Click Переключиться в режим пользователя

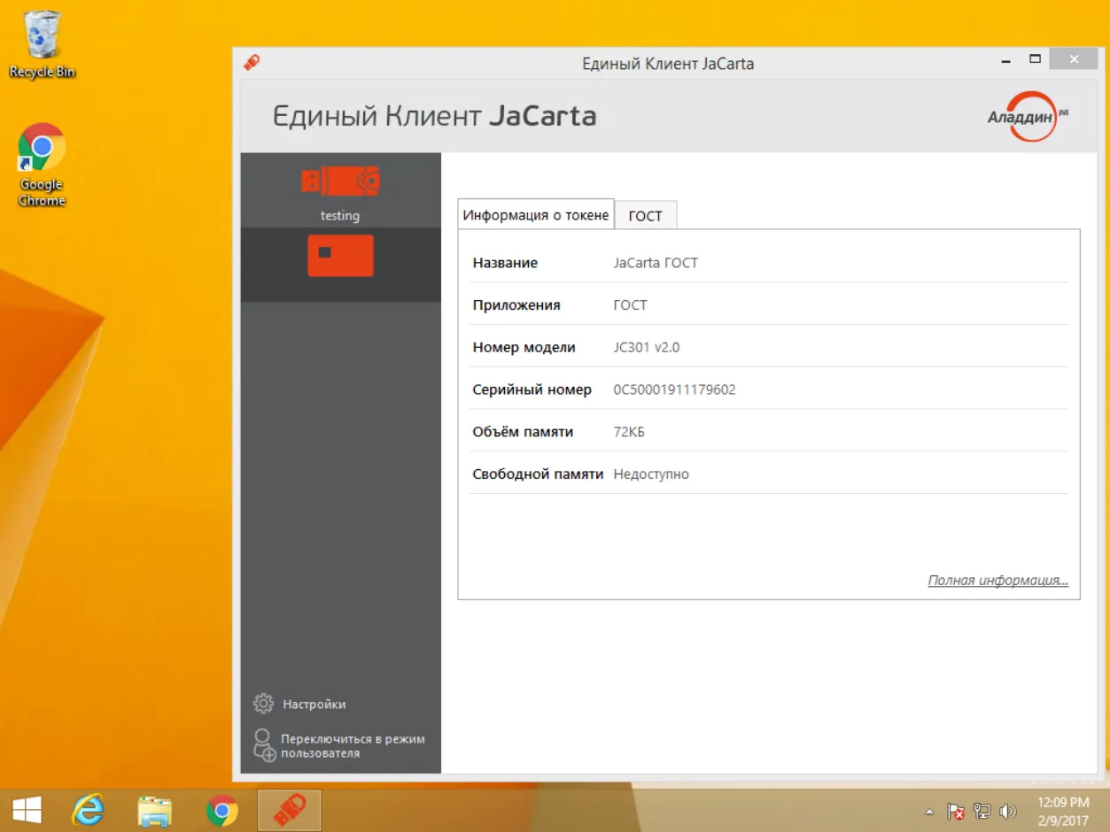click(353, 745)
